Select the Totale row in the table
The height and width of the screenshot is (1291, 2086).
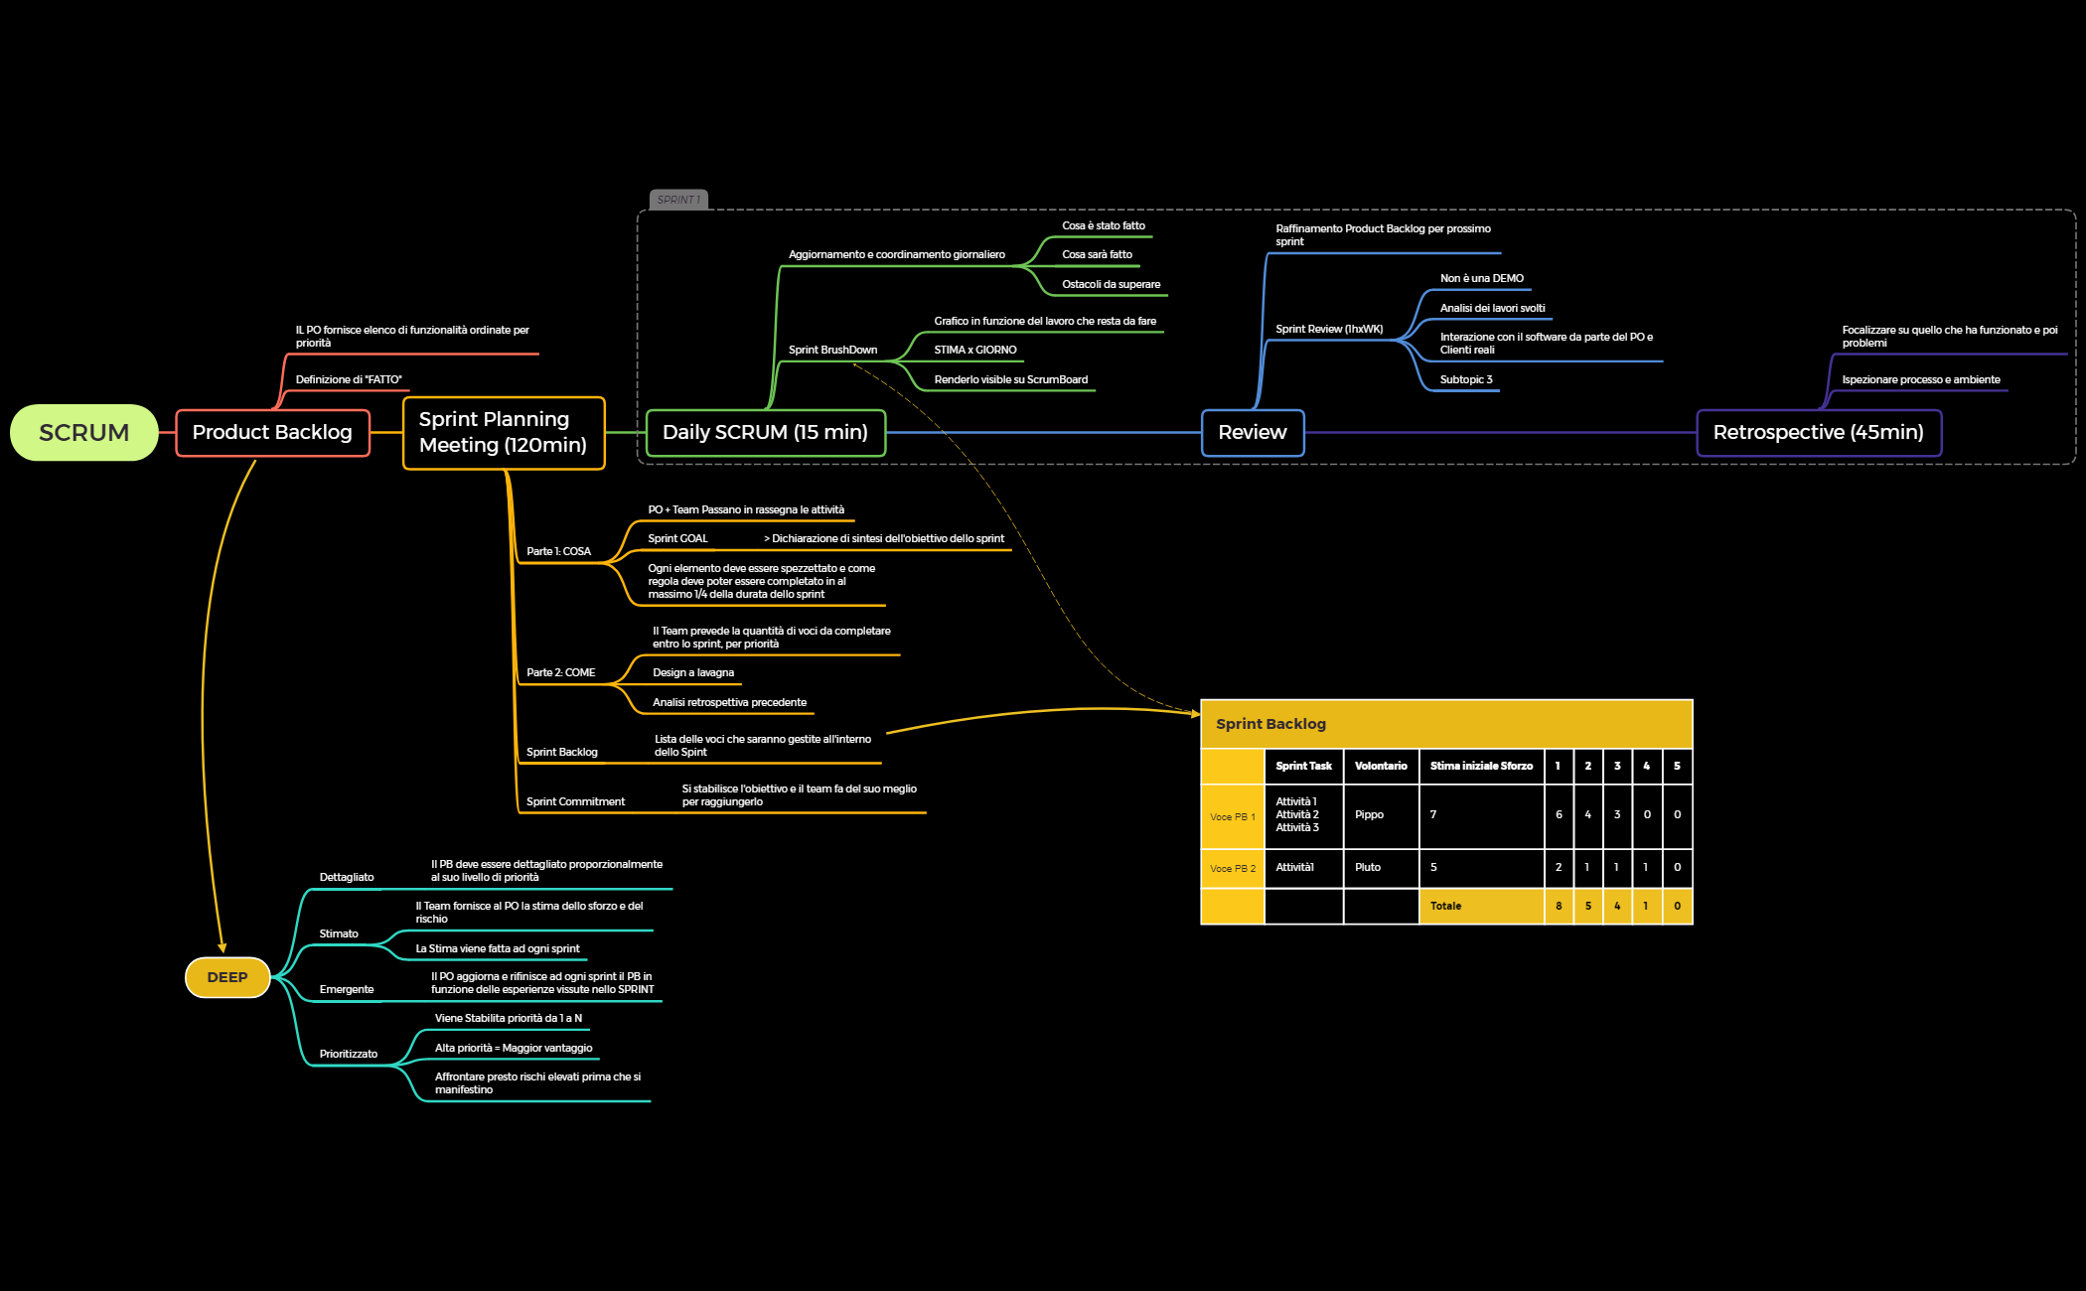click(1446, 906)
